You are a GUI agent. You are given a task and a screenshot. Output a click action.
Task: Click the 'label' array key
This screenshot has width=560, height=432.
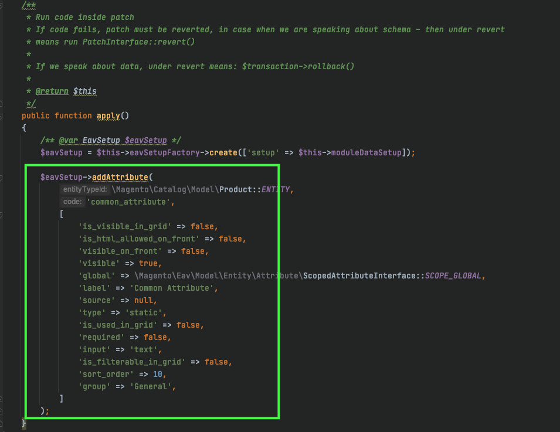tap(94, 288)
